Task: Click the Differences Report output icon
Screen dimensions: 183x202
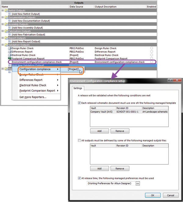Action: coord(9,52)
